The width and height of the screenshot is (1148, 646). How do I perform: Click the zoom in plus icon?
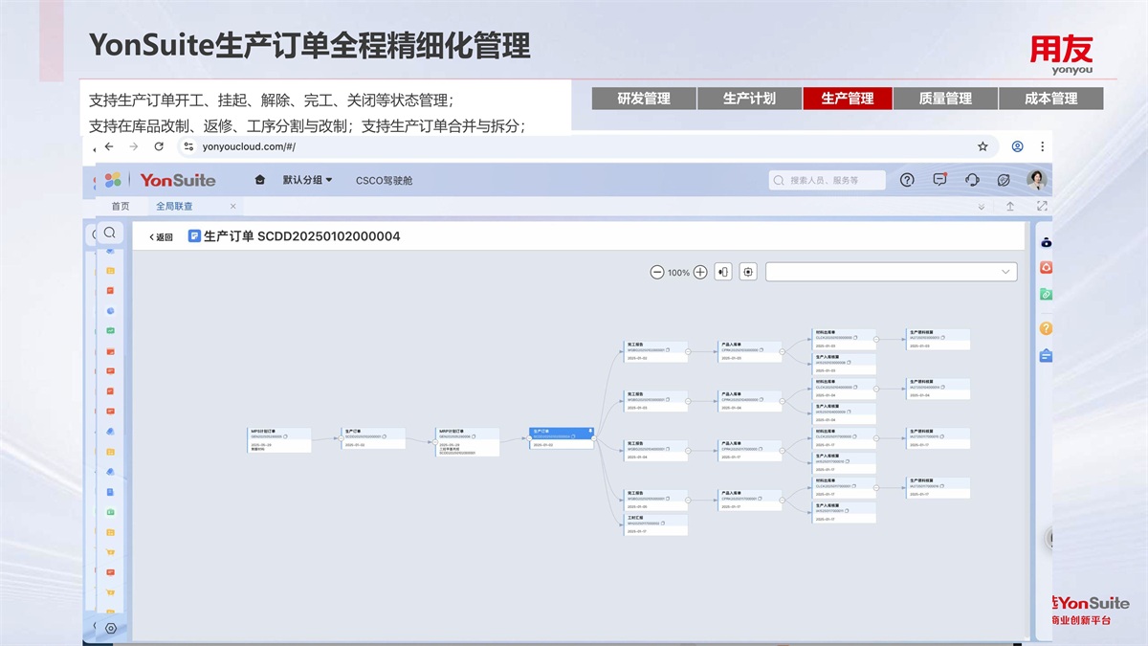(x=700, y=272)
